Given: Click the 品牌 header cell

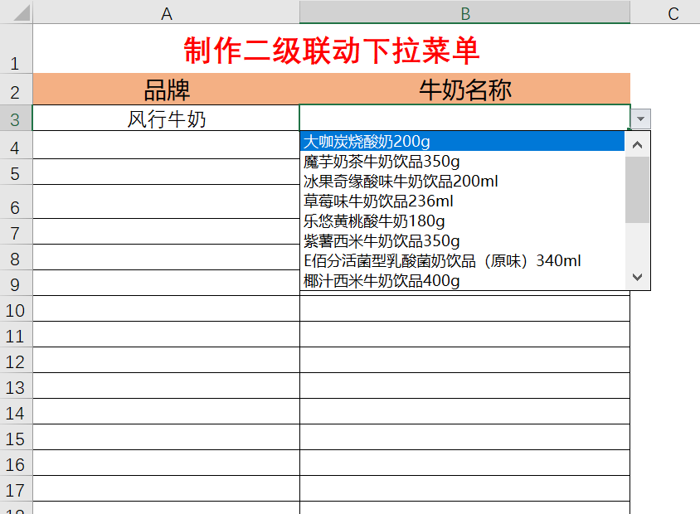Looking at the screenshot, I should (x=166, y=90).
